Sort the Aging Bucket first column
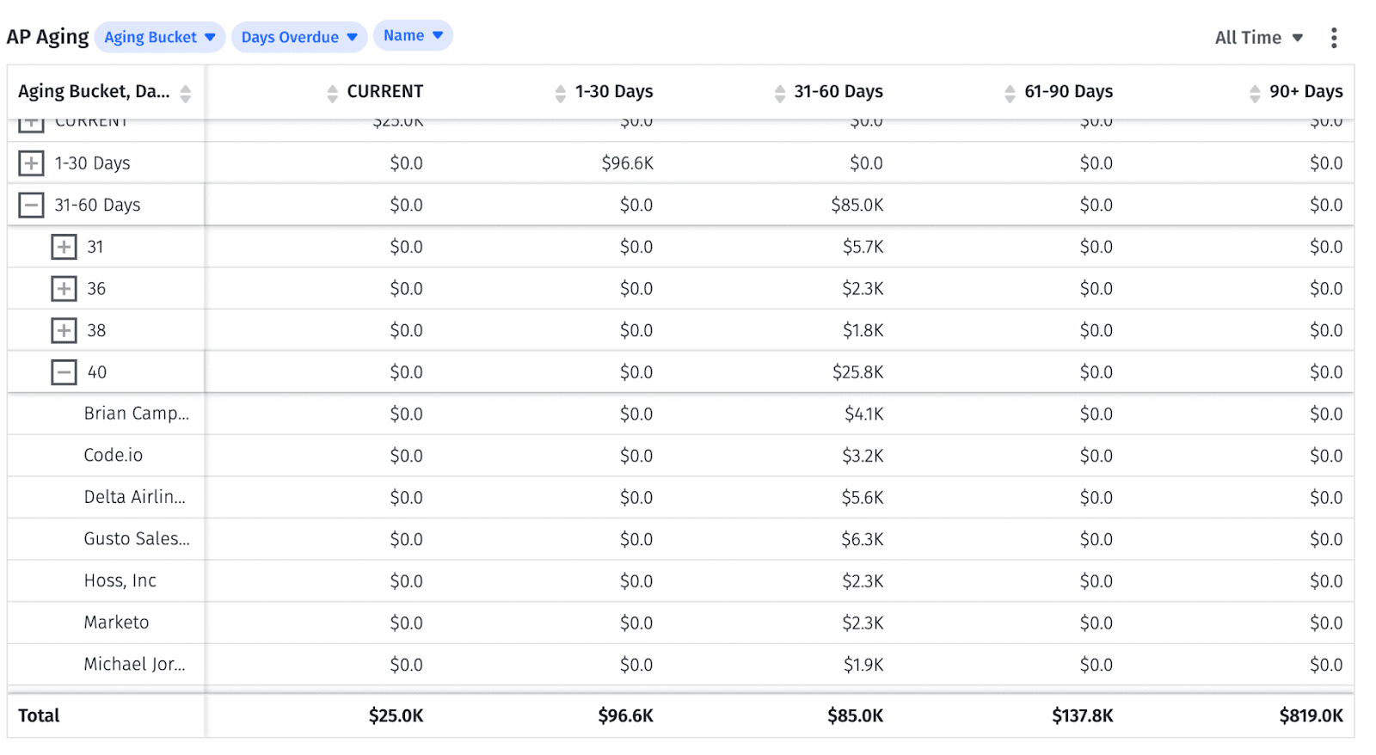Image resolution: width=1376 pixels, height=755 pixels. (x=186, y=93)
